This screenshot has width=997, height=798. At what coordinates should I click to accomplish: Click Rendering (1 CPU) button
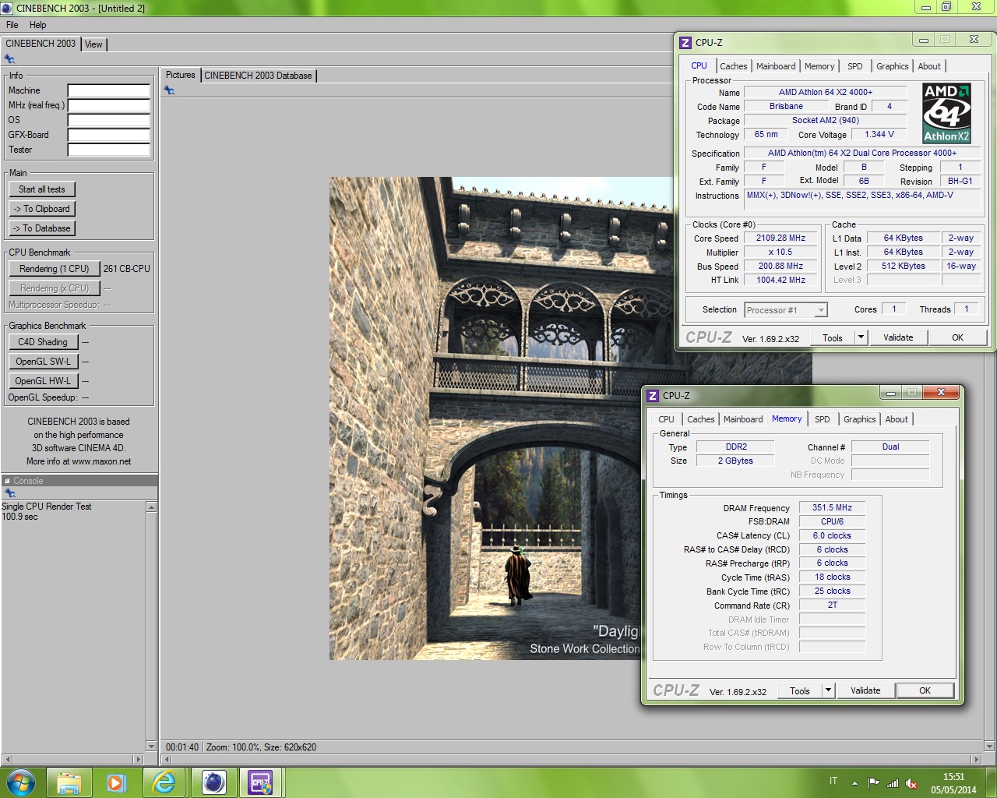[x=55, y=269]
